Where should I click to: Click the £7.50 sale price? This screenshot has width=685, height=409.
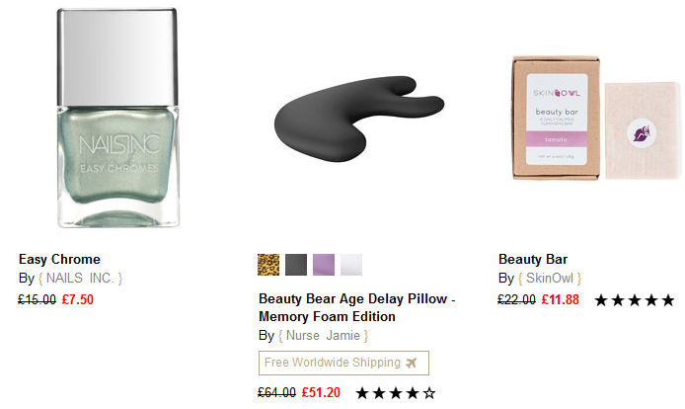[x=78, y=299]
